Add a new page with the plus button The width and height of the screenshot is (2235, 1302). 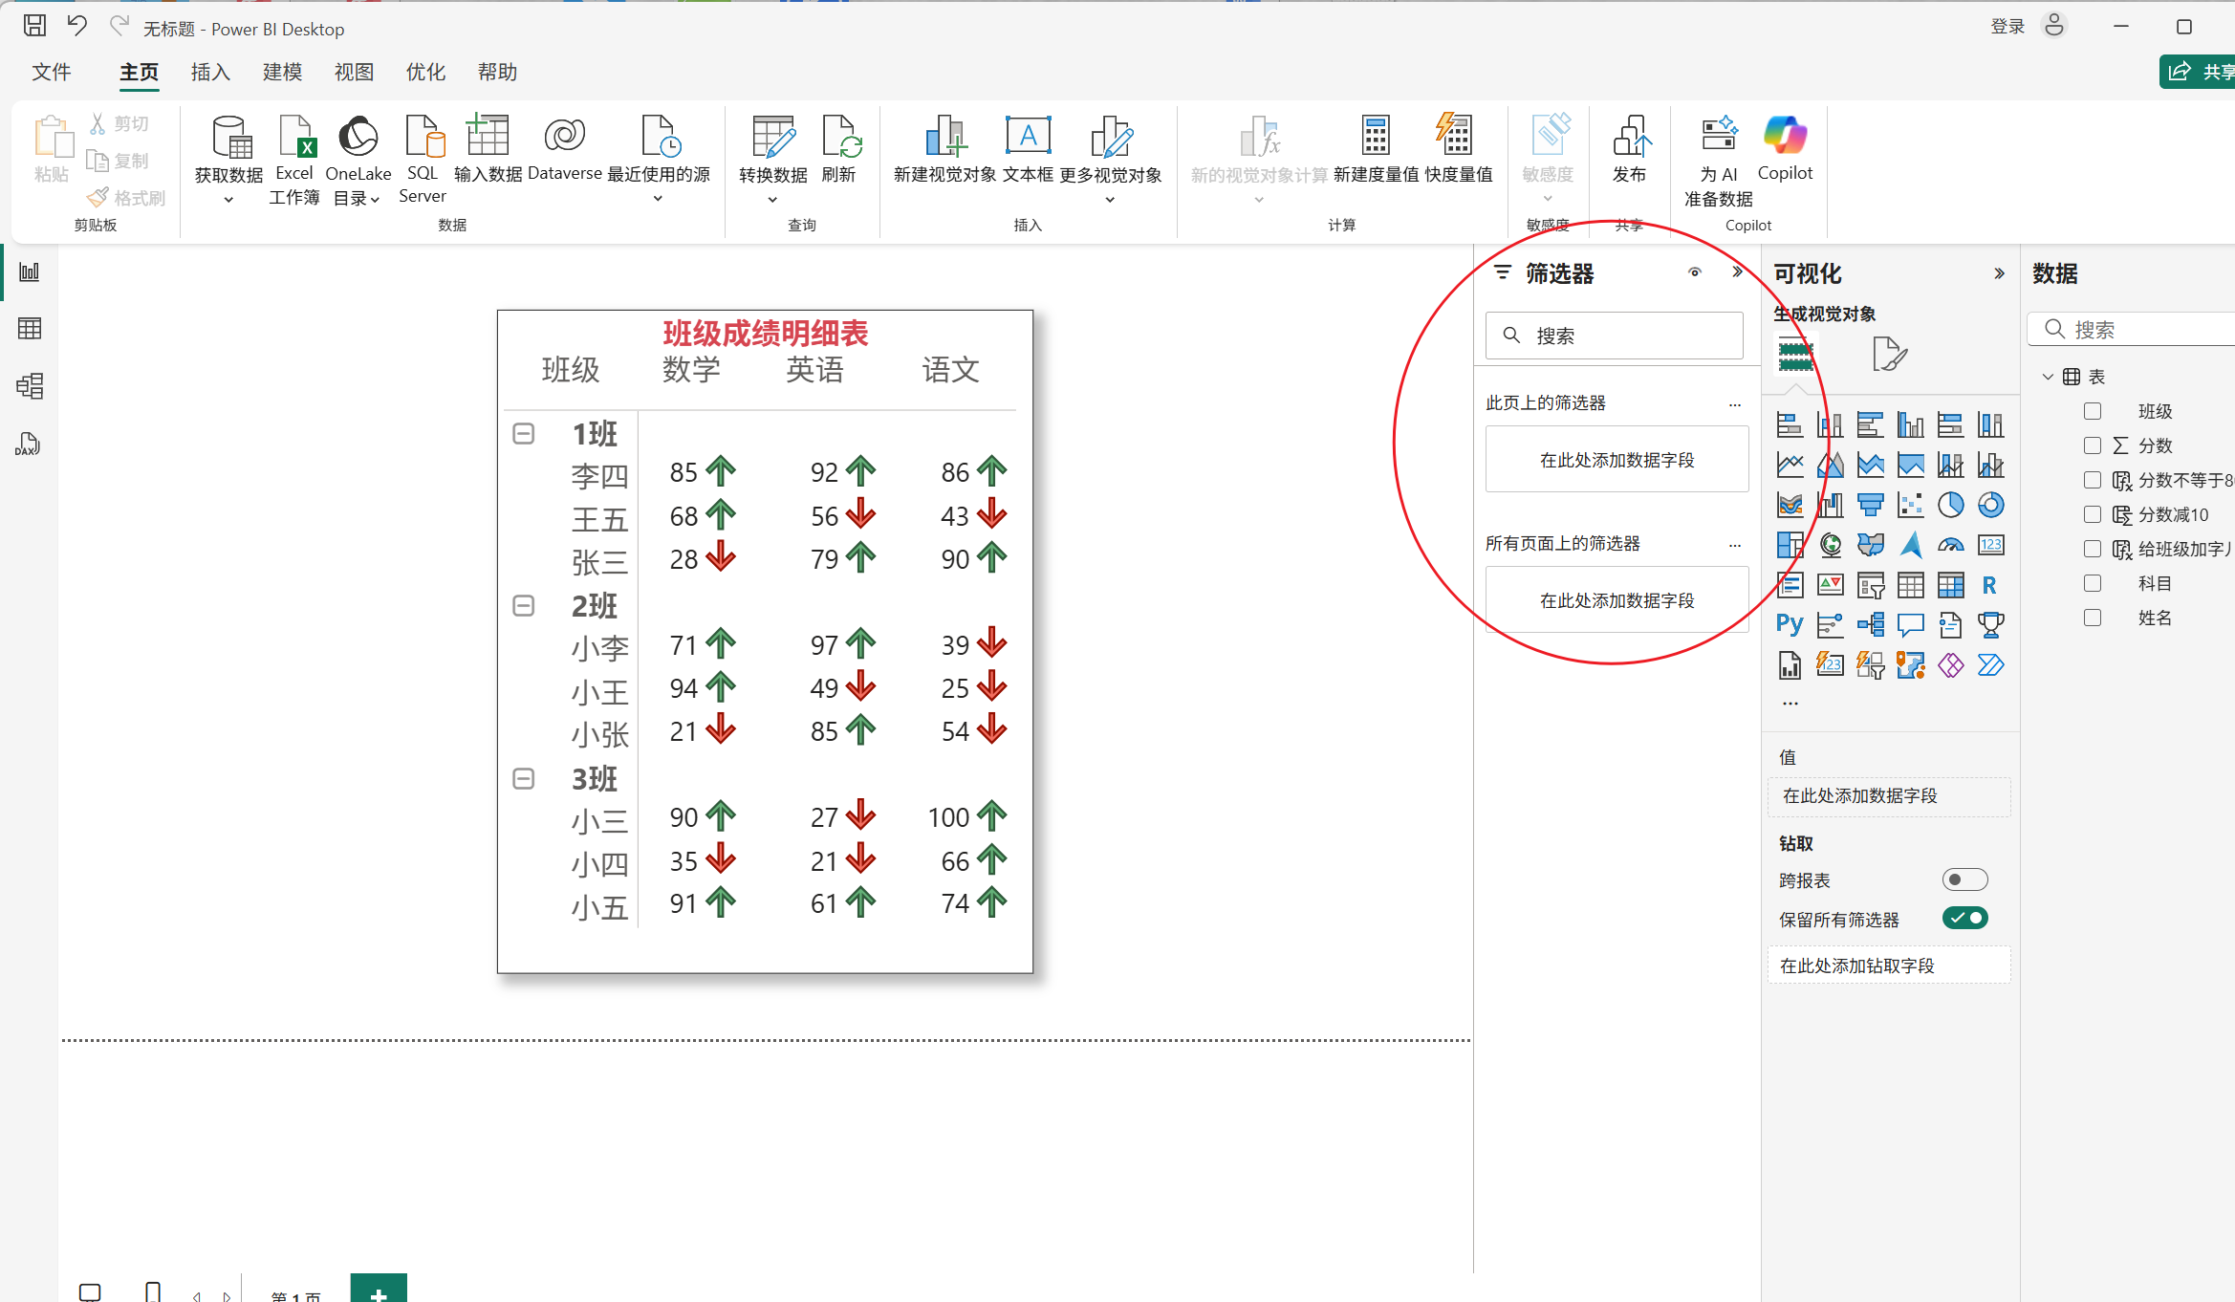click(379, 1291)
